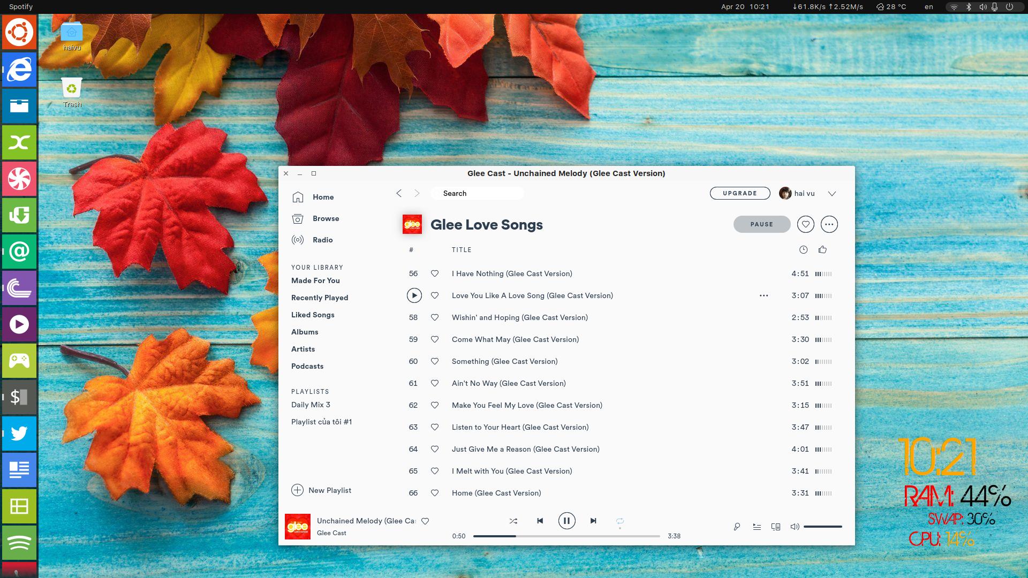Open the en keyboard layout menu

click(929, 7)
